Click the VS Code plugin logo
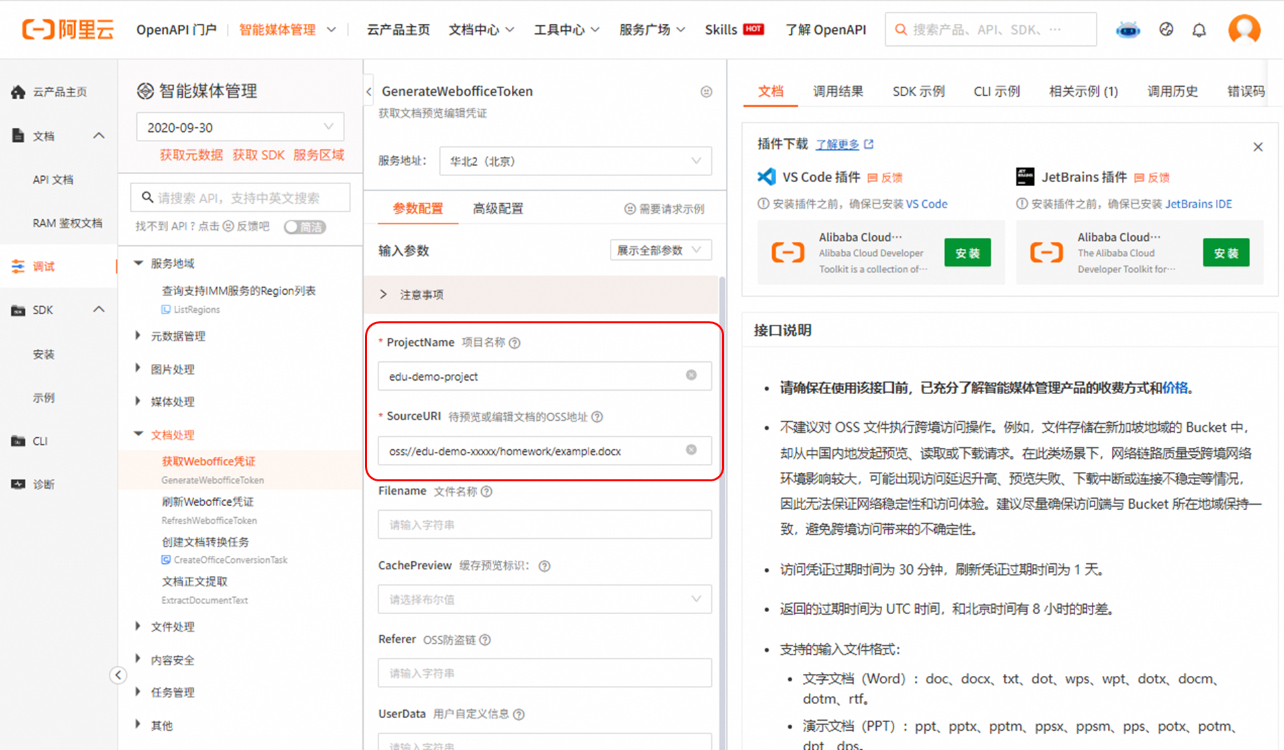 [x=767, y=177]
